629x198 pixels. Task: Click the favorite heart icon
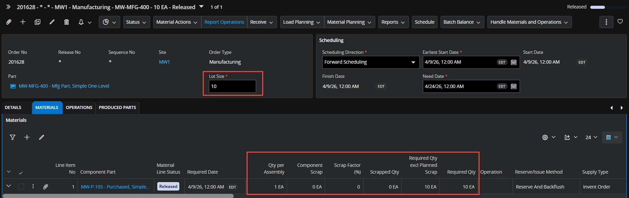[x=620, y=21]
